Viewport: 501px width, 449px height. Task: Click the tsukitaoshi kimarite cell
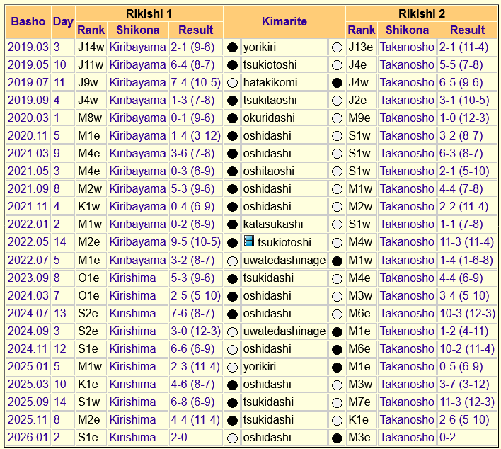tap(284, 100)
